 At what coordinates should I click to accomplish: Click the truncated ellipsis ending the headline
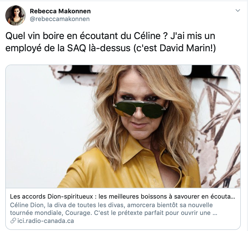tap(233, 197)
